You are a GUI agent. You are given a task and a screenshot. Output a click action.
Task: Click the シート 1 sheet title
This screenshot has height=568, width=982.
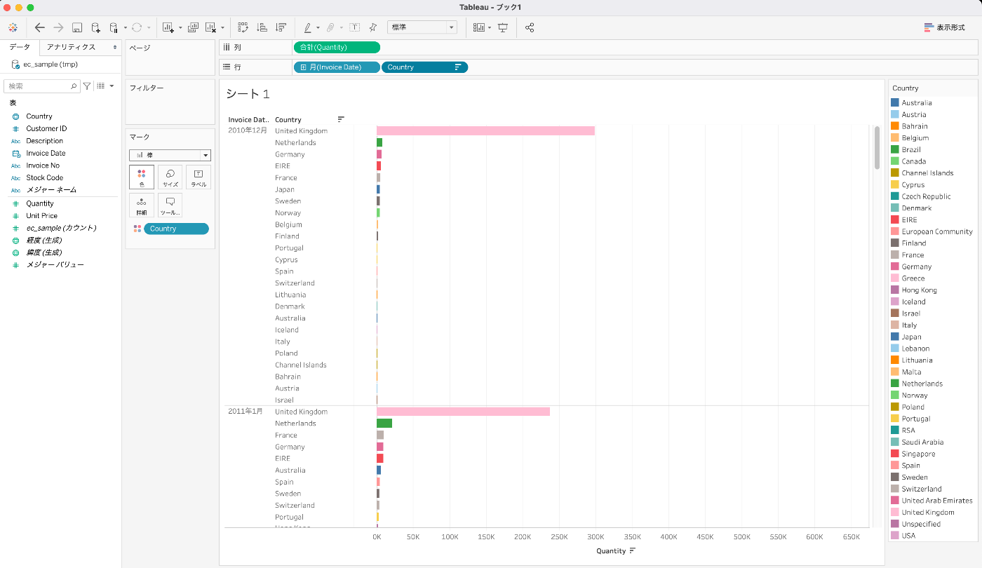248,94
